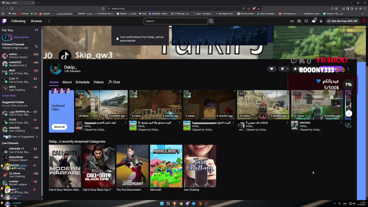
Task: Open DATC Just Chatting channel
Action: click(20, 89)
